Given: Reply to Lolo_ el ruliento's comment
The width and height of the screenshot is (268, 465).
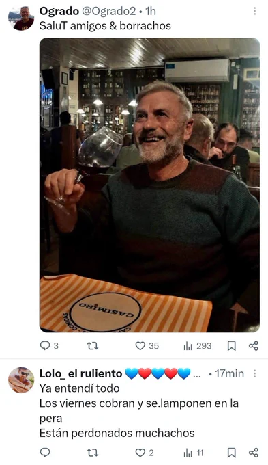Looking at the screenshot, I should (45, 453).
